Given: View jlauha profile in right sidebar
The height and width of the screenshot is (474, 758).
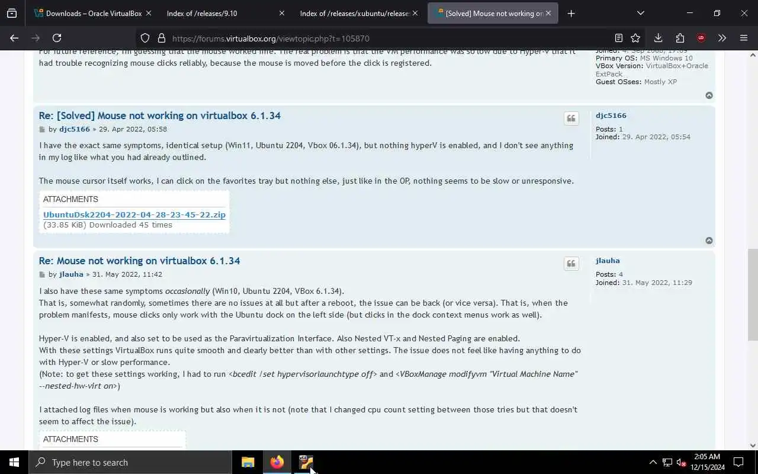Looking at the screenshot, I should tap(608, 261).
